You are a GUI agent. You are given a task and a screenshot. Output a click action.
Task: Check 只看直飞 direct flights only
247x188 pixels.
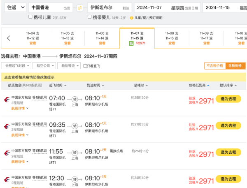[x=85, y=66]
